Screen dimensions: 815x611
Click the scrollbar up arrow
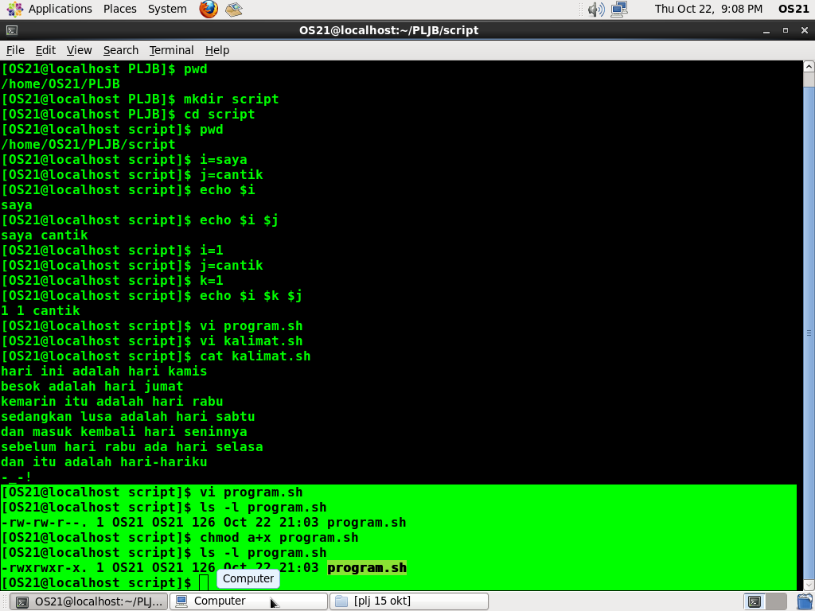(x=809, y=67)
